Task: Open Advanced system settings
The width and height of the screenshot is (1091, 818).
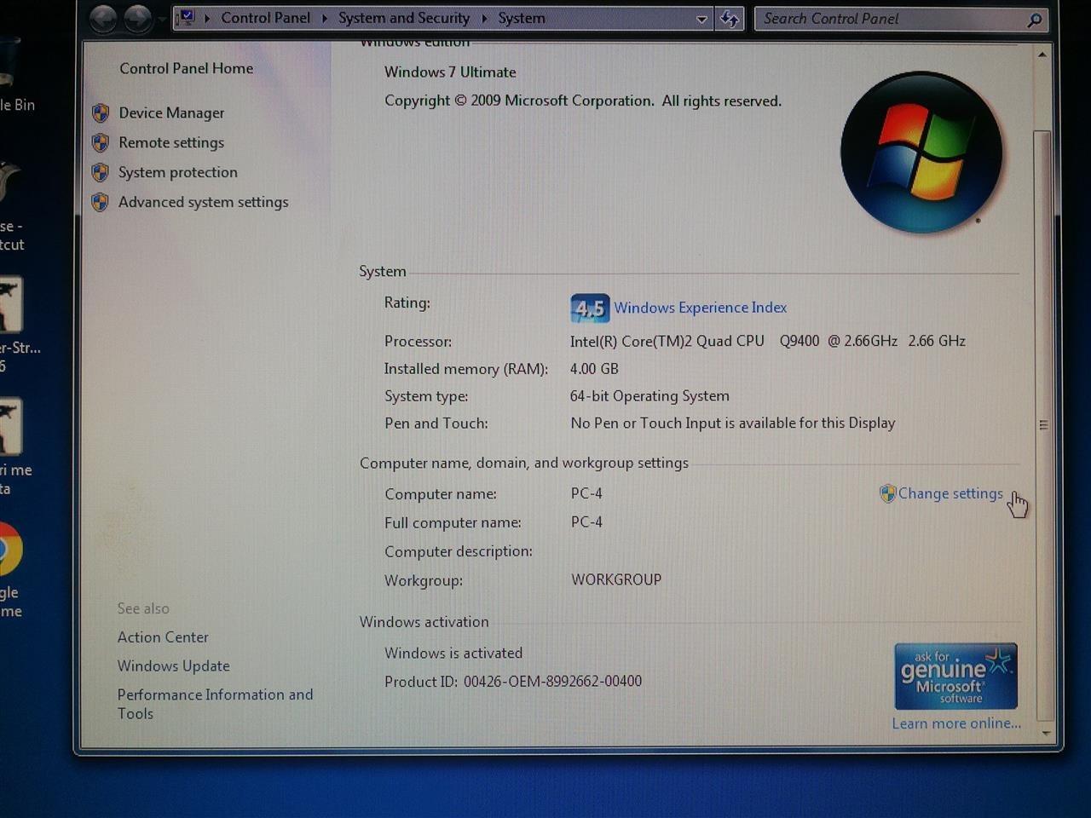Action: coord(204,202)
